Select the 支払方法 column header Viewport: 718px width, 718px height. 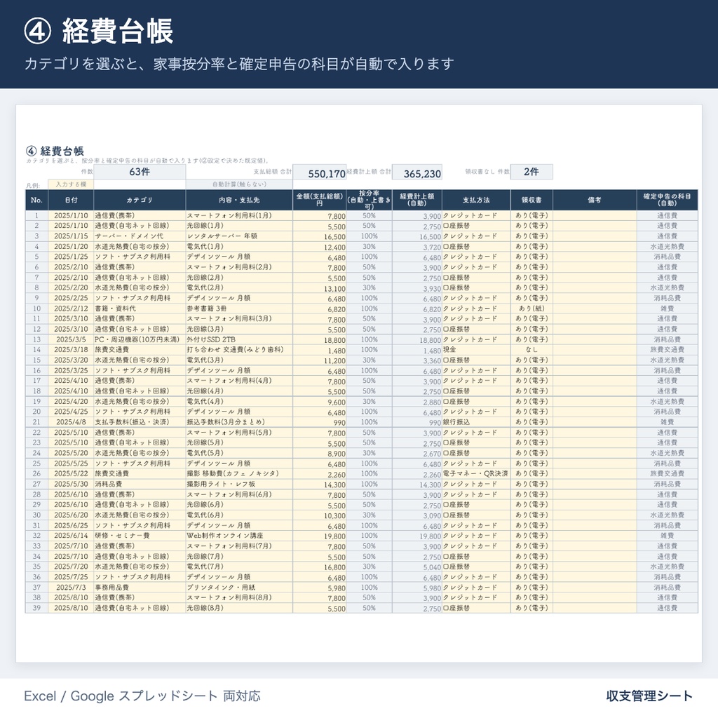[476, 200]
